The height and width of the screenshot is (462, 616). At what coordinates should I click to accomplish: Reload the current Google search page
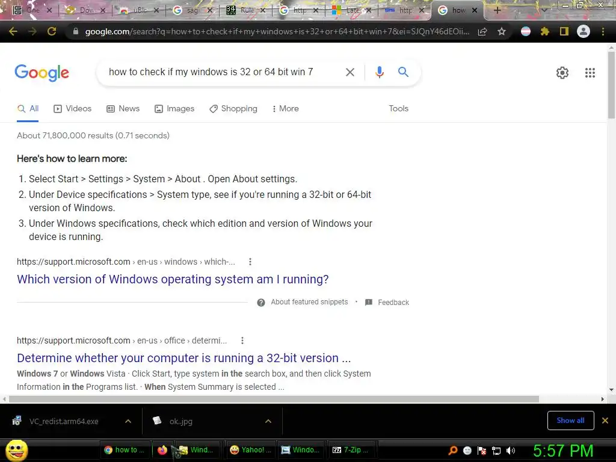click(x=52, y=31)
